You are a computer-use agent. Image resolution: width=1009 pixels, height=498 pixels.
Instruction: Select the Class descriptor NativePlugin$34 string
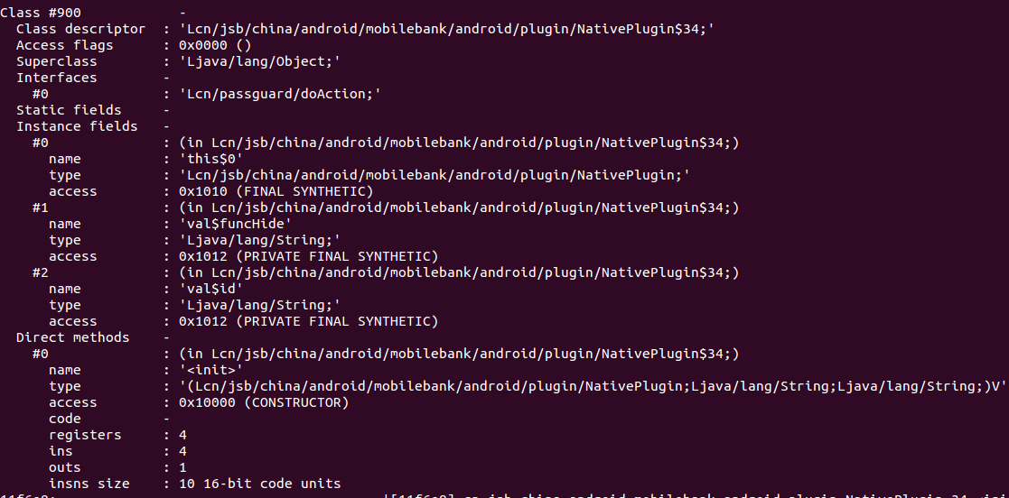point(447,29)
